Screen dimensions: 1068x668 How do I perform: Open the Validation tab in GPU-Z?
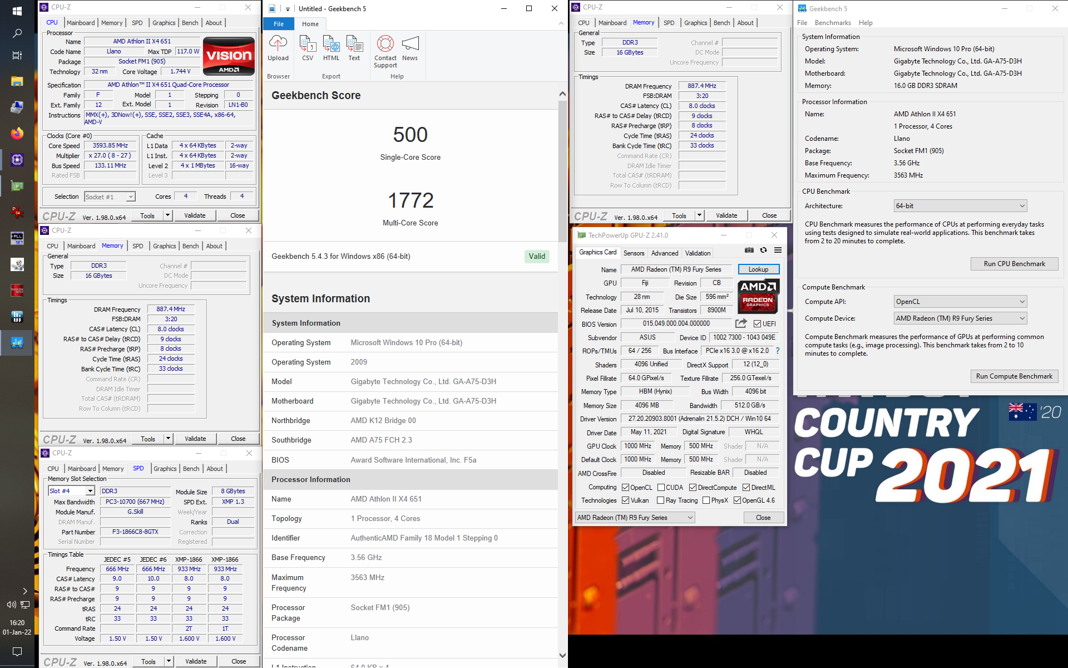coord(698,253)
